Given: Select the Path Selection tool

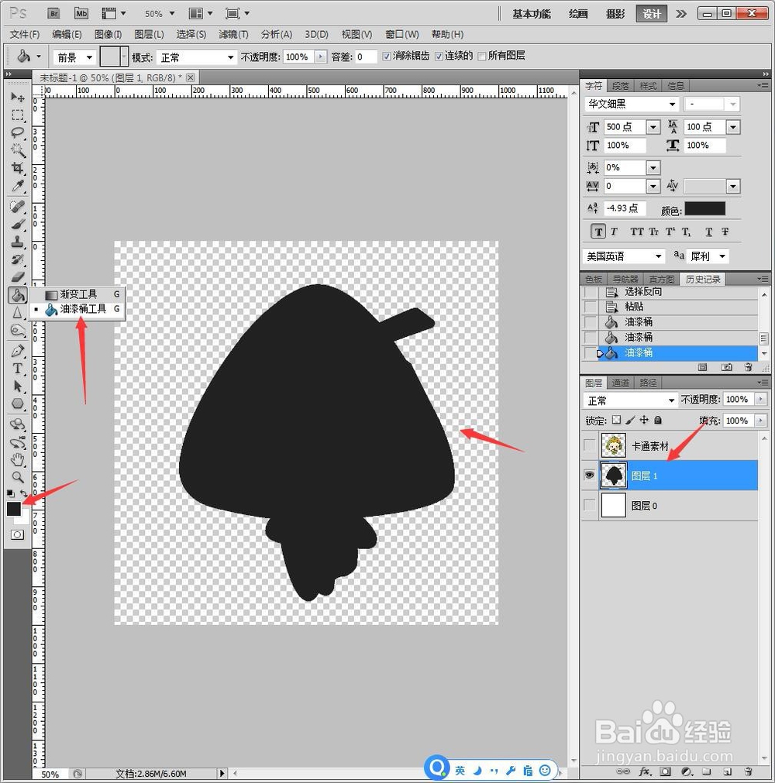Looking at the screenshot, I should click(18, 386).
